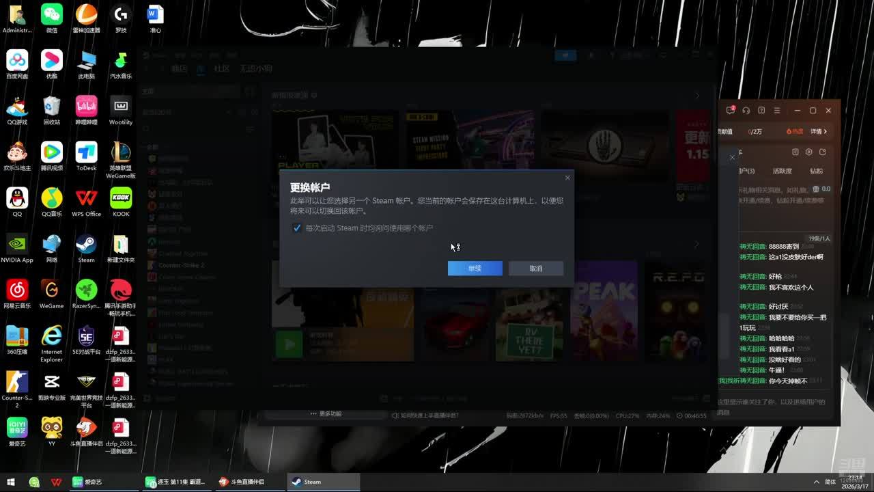The width and height of the screenshot is (874, 492).
Task: Switch to the 活跃度 tab
Action: pyautogui.click(x=782, y=171)
